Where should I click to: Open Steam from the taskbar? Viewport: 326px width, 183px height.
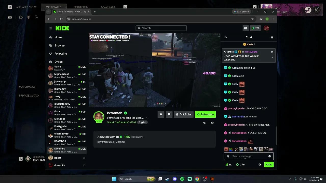tap(167, 179)
